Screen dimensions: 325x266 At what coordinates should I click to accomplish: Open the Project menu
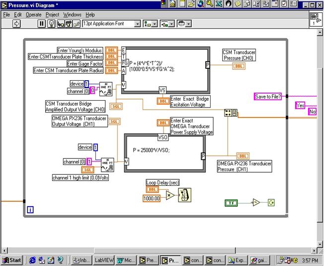click(x=52, y=14)
